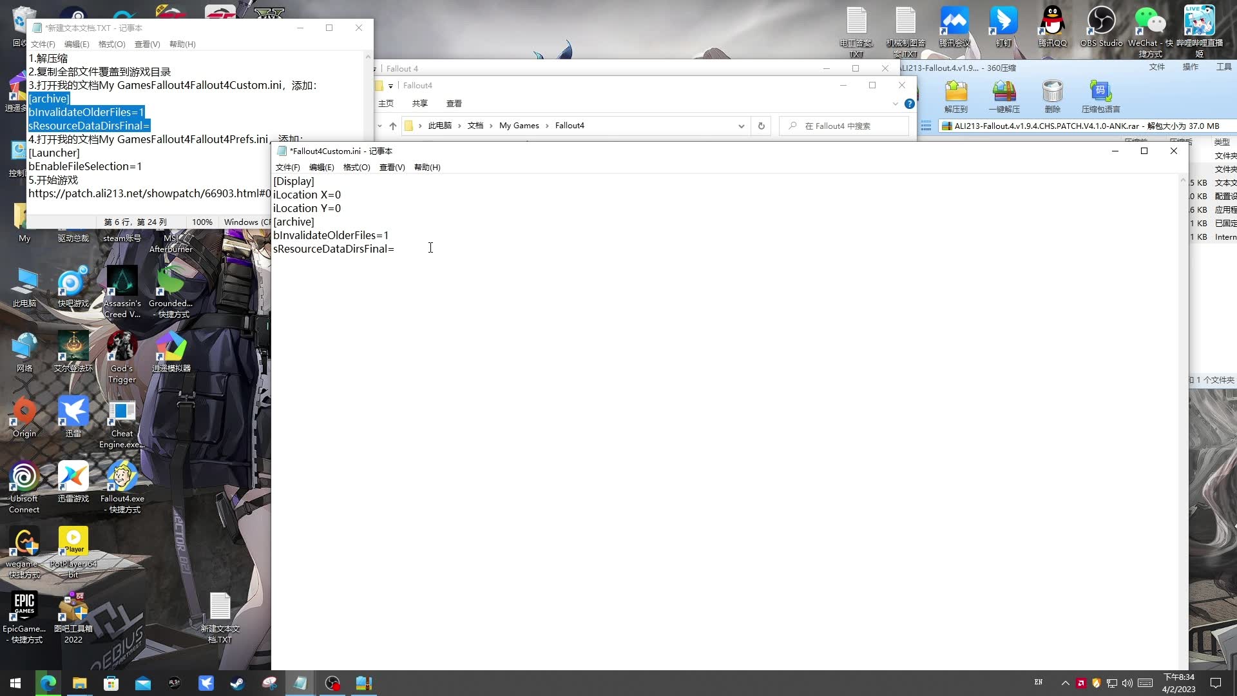
Task: Click Origin desktop icon
Action: [24, 418]
